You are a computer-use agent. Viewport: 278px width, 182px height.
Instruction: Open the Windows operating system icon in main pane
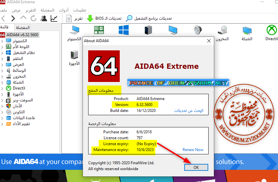pyautogui.click(x=124, y=30)
